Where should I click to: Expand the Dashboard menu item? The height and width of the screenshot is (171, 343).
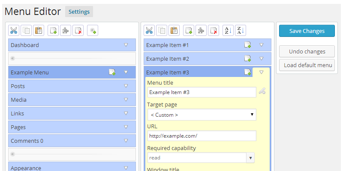126,45
